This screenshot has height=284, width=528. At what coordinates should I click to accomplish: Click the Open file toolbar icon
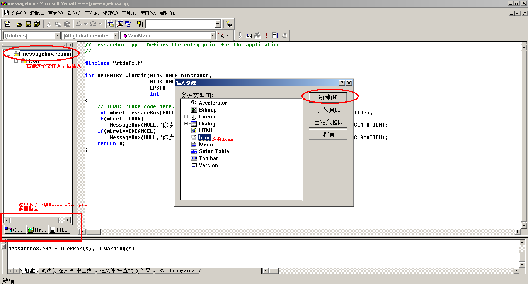(x=19, y=24)
